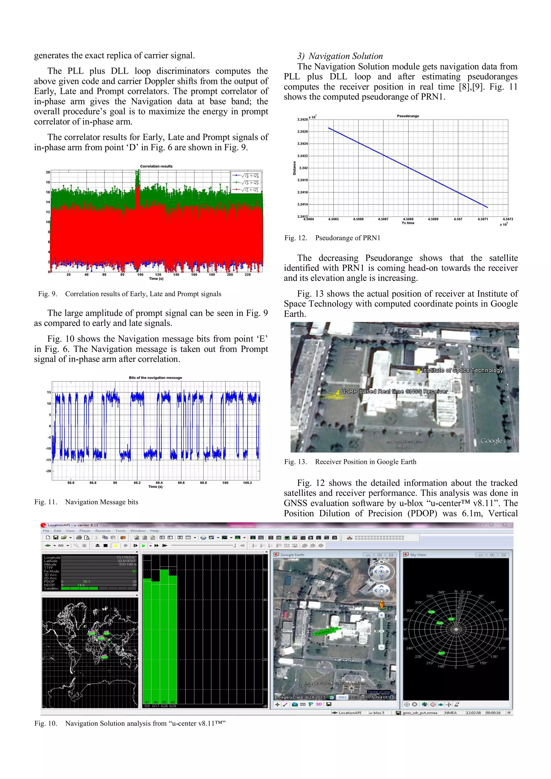Toggle the yellow Pause player button
The width and height of the screenshot is (551, 779).
(116, 546)
